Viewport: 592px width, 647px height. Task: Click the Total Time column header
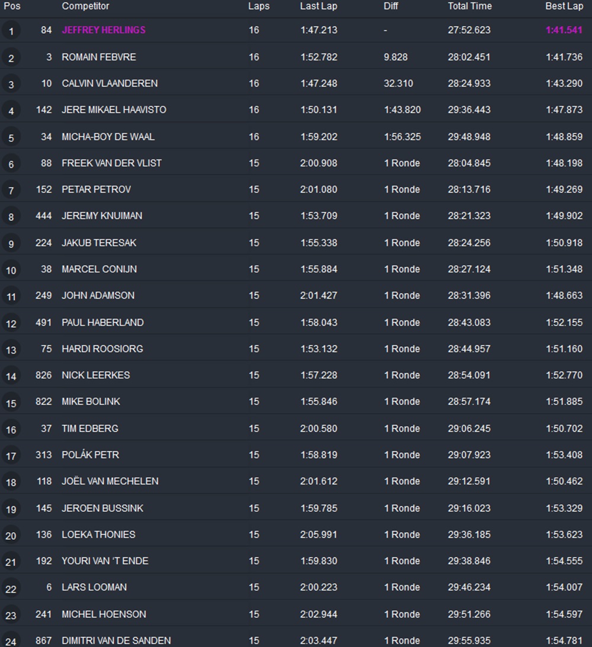469,7
